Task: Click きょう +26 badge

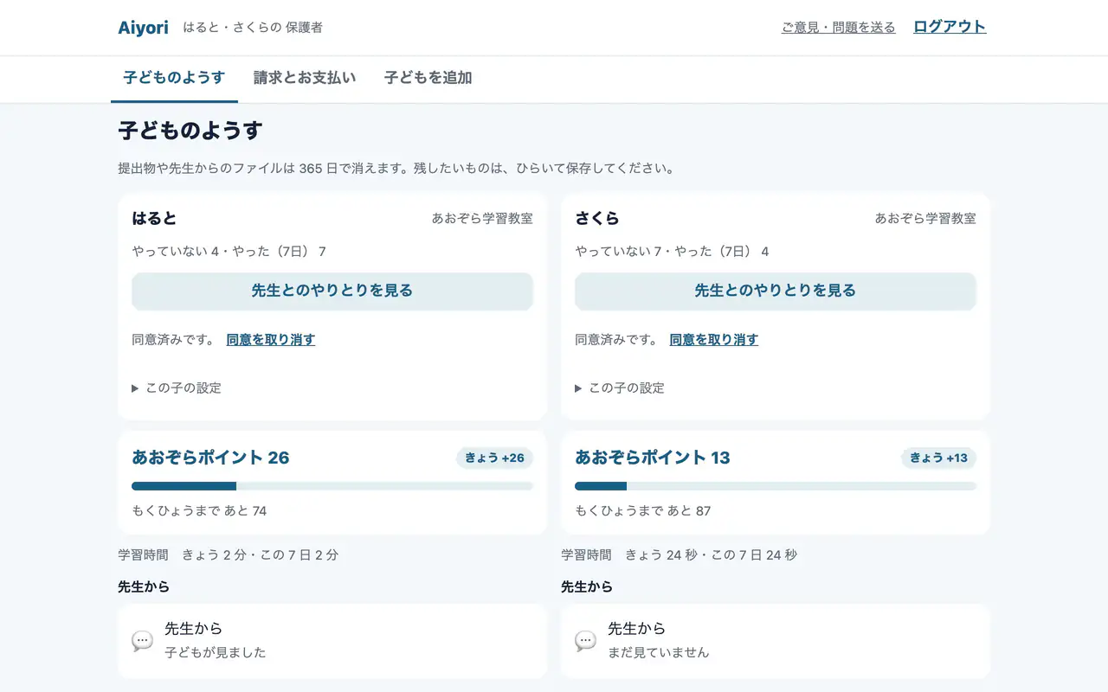Action: click(494, 458)
